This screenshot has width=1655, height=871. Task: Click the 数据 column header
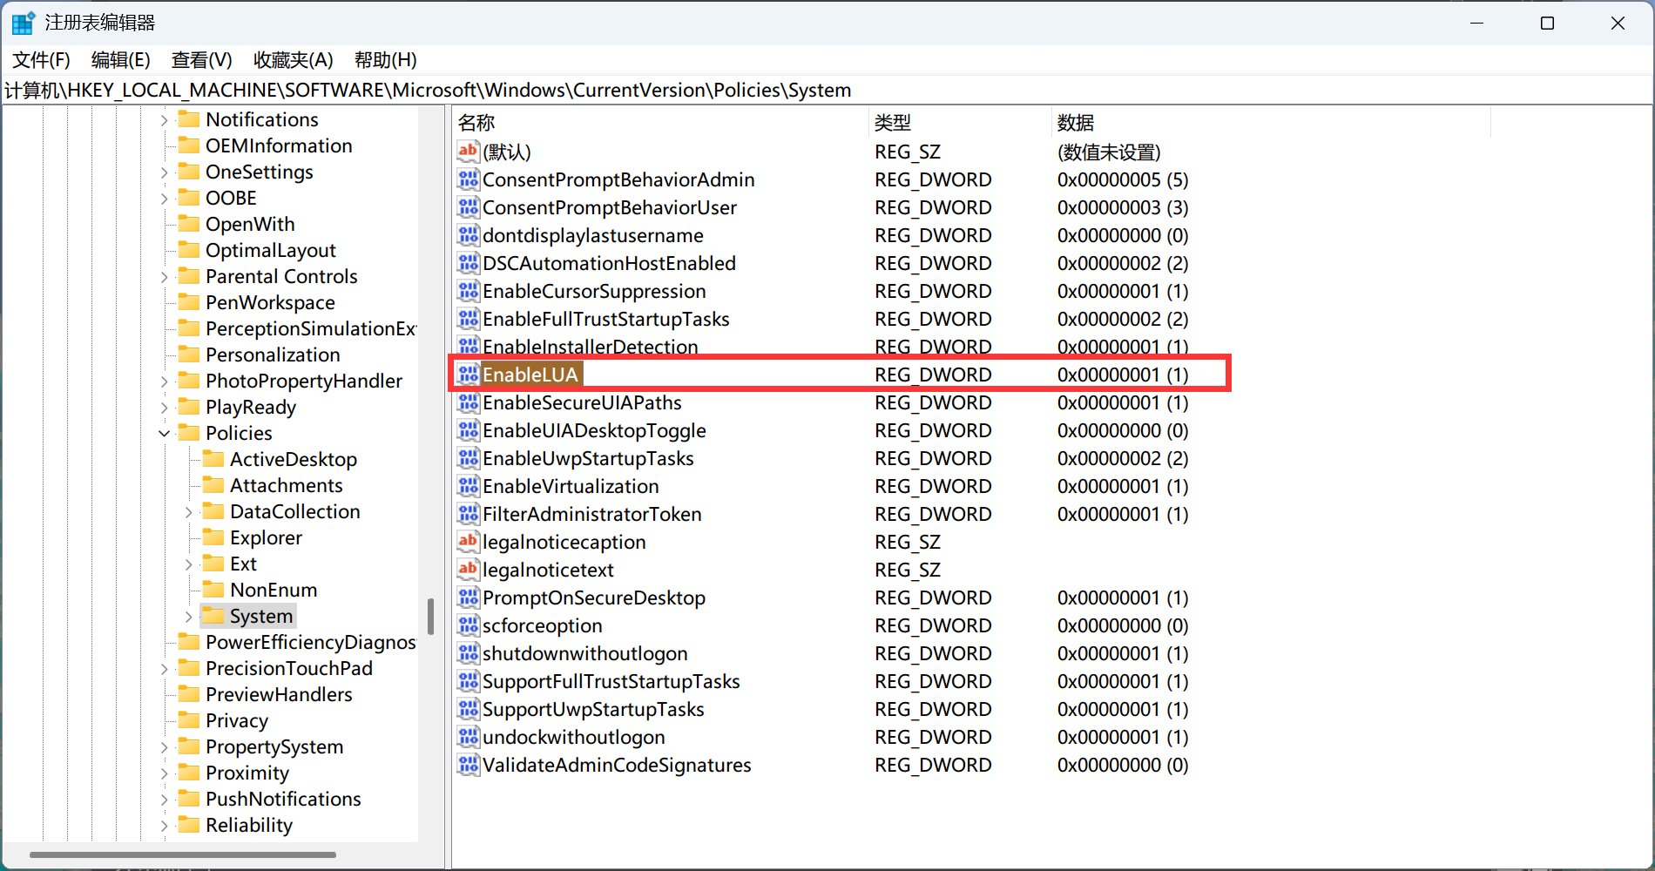(x=1075, y=123)
